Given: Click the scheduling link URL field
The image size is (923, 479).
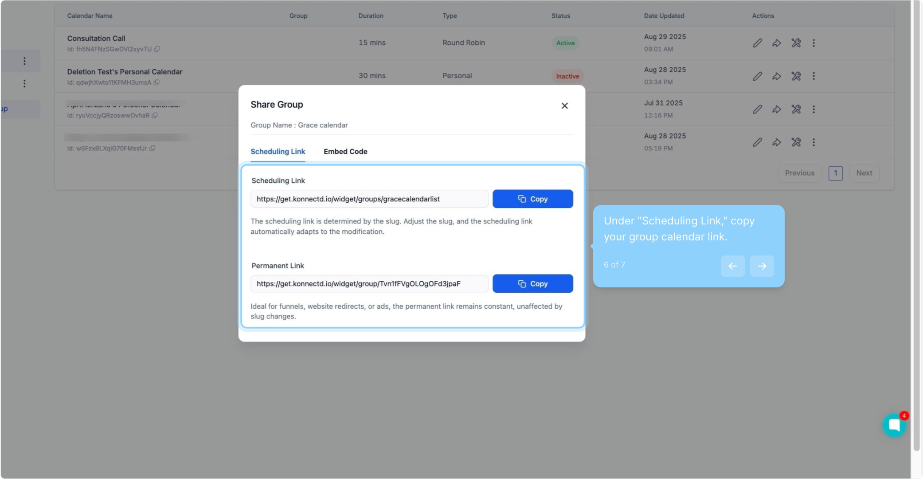Looking at the screenshot, I should pyautogui.click(x=369, y=199).
